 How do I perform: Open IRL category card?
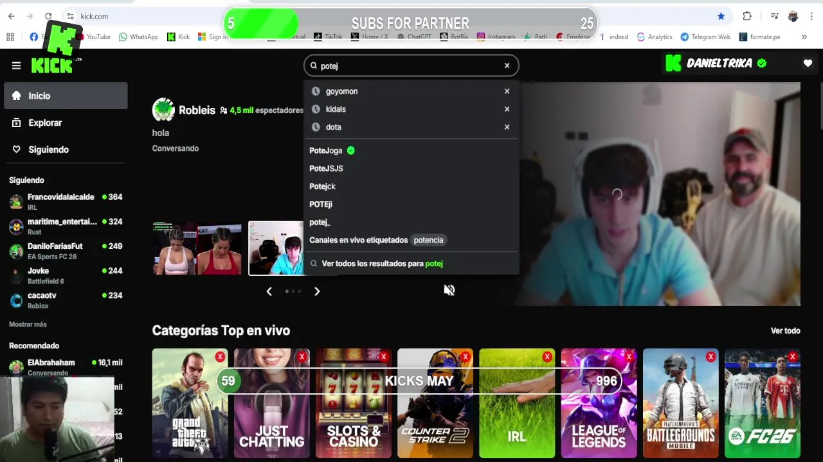[x=516, y=403]
